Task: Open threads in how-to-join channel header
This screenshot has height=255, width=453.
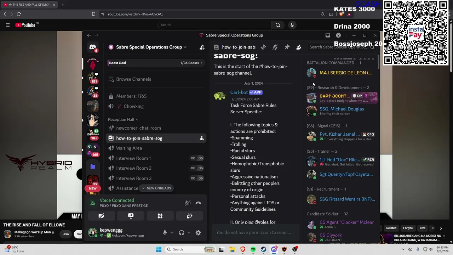Action: [263, 47]
